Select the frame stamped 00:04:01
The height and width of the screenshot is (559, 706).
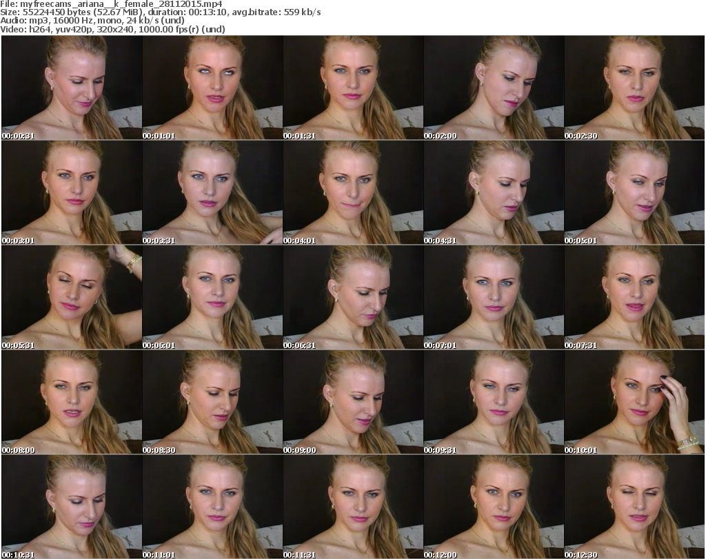click(353, 192)
